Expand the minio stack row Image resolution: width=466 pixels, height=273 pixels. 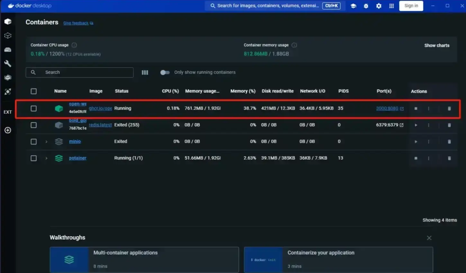pyautogui.click(x=46, y=142)
